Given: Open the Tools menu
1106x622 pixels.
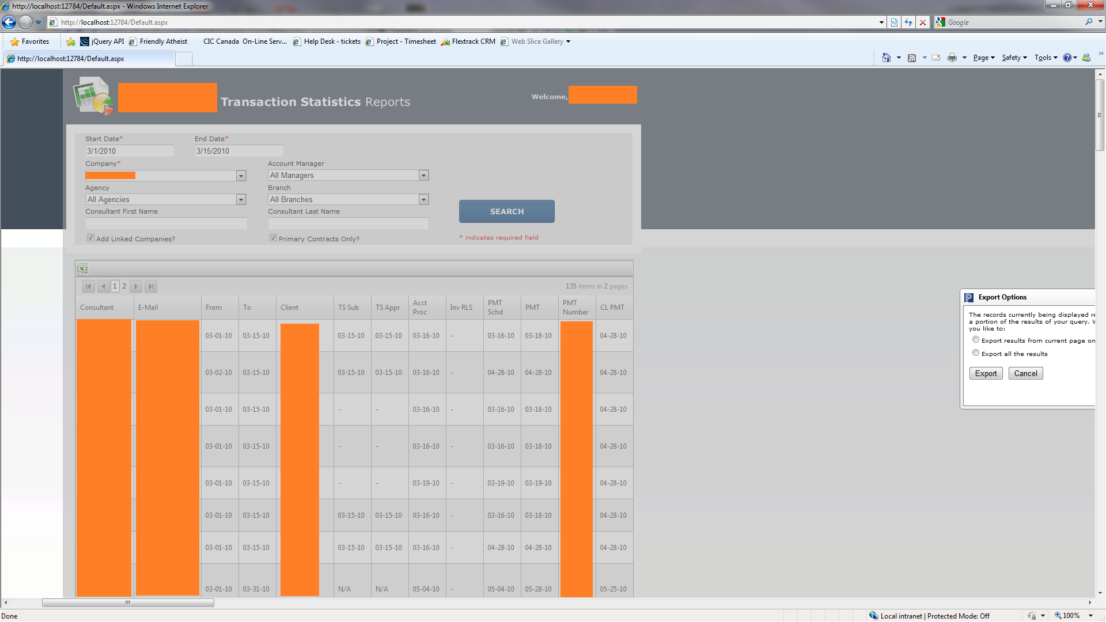Looking at the screenshot, I should [1045, 58].
